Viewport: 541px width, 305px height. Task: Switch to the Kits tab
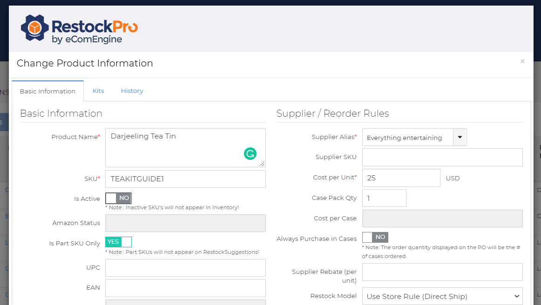click(98, 91)
